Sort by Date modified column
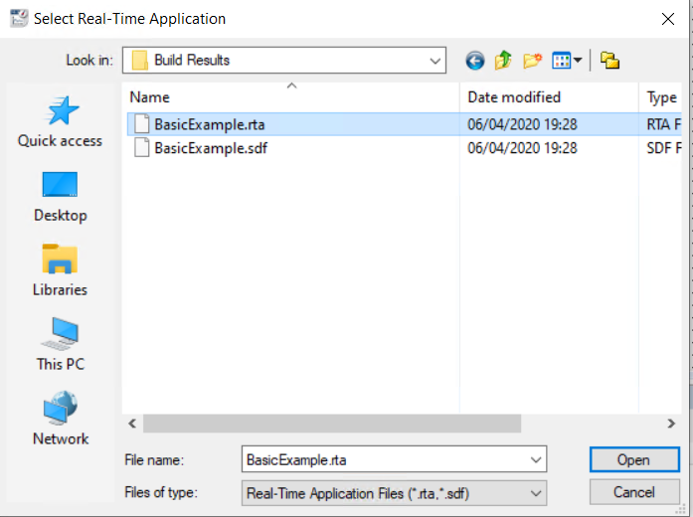 [514, 97]
